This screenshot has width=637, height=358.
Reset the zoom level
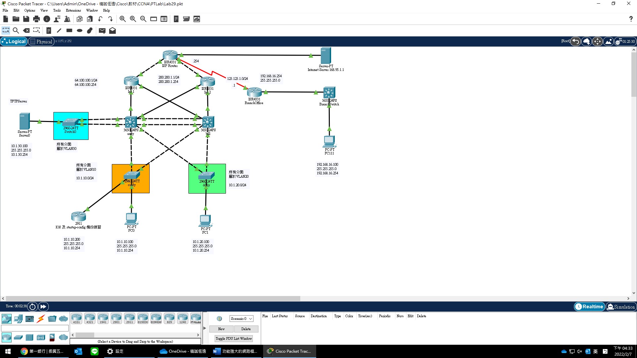[x=133, y=19]
